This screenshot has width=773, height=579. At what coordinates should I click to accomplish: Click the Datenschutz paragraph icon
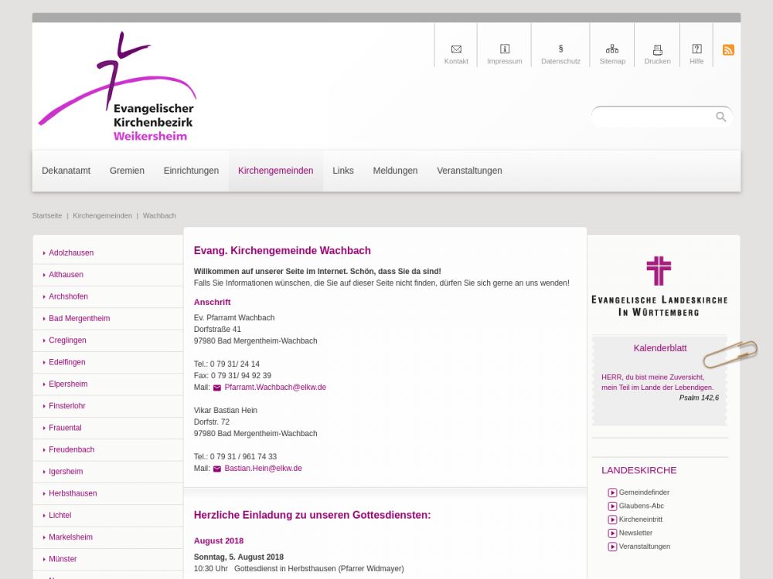pyautogui.click(x=560, y=49)
